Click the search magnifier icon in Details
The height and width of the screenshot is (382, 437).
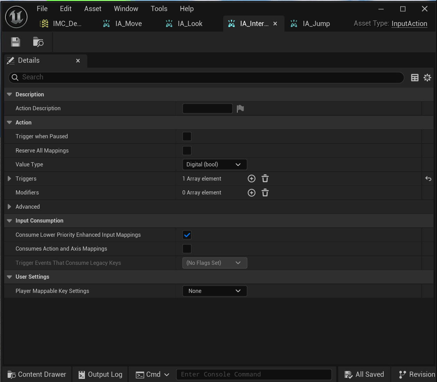coord(15,77)
